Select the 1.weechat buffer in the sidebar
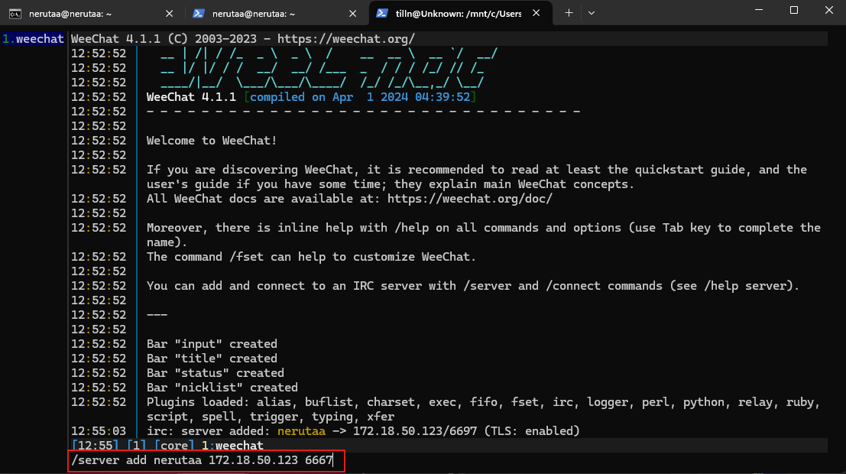Viewport: 846px width, 474px height. (x=33, y=38)
